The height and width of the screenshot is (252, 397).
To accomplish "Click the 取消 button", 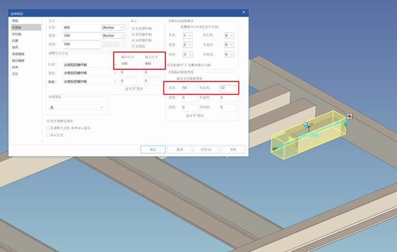I will pos(180,149).
